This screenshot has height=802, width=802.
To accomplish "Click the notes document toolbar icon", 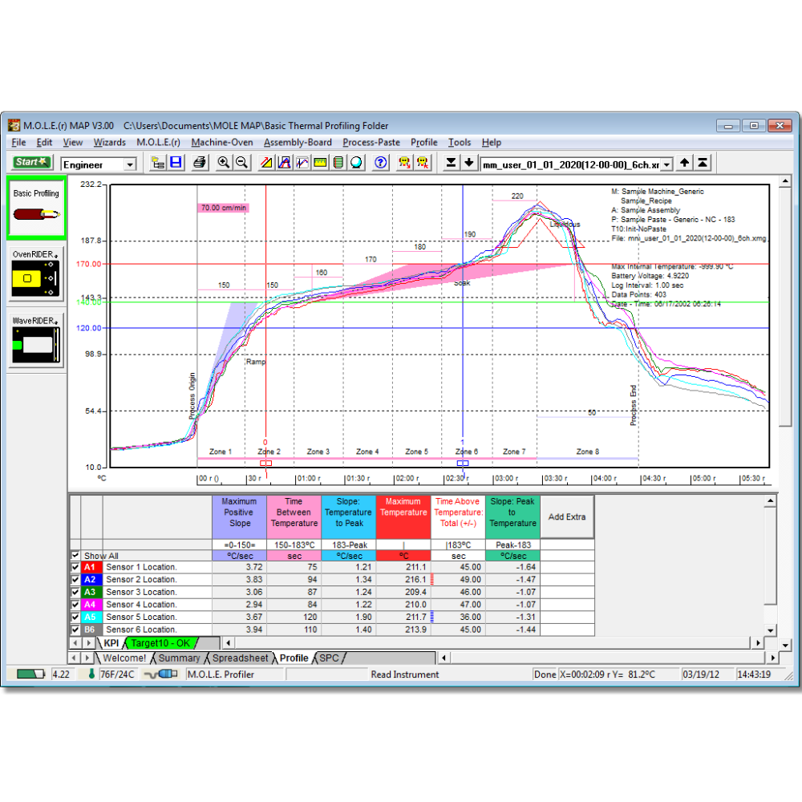I will tap(338, 163).
